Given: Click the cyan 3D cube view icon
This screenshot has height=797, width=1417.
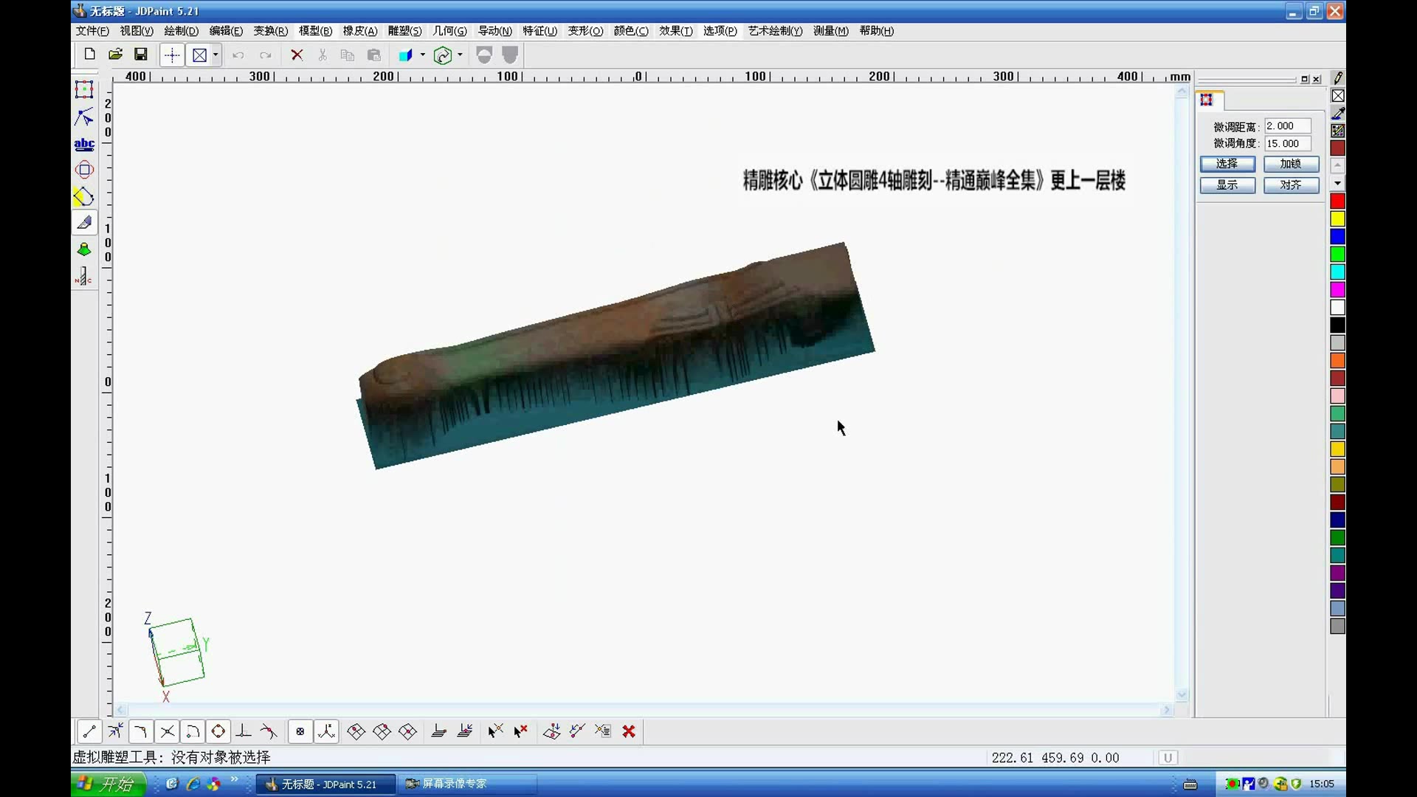Looking at the screenshot, I should [x=405, y=55].
